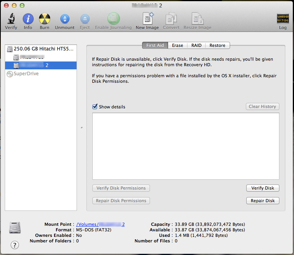This screenshot has height=255, width=294.
Task: Switch to the First Aid tab
Action: tap(155, 45)
